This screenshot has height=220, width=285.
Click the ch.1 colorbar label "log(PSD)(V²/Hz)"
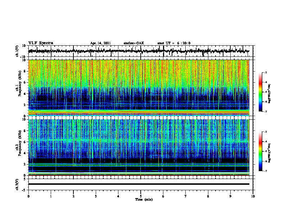pos(270,93)
